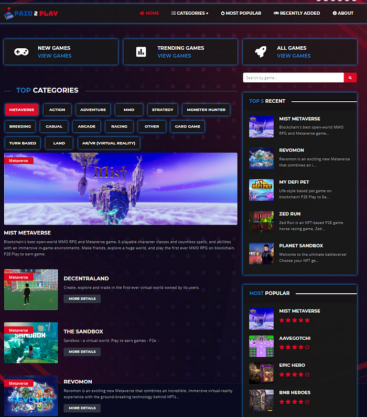Click More Details for The Sandbox
Viewport: 367px width, 417px height.
pos(82,352)
